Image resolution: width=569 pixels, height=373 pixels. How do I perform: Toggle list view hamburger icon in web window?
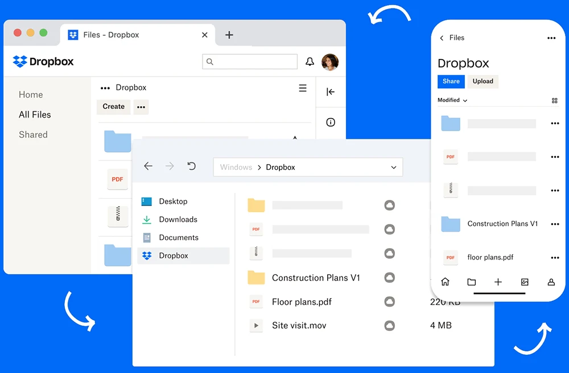[303, 88]
